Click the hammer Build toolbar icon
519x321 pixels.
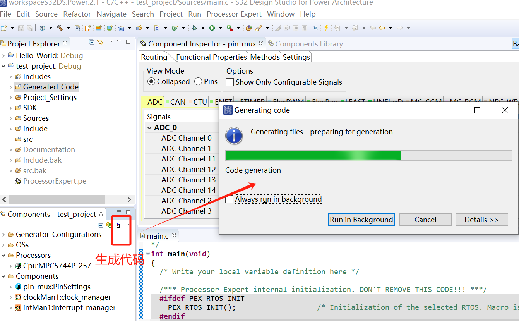tap(60, 28)
